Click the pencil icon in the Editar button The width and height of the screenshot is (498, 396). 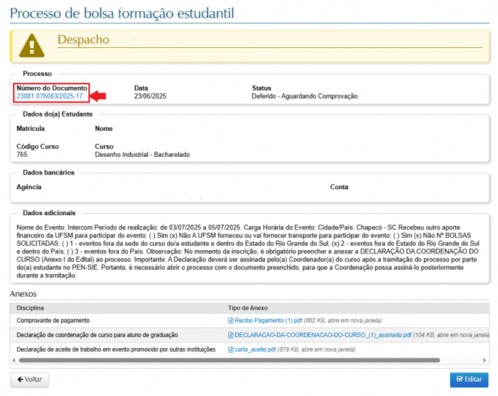[x=459, y=379]
